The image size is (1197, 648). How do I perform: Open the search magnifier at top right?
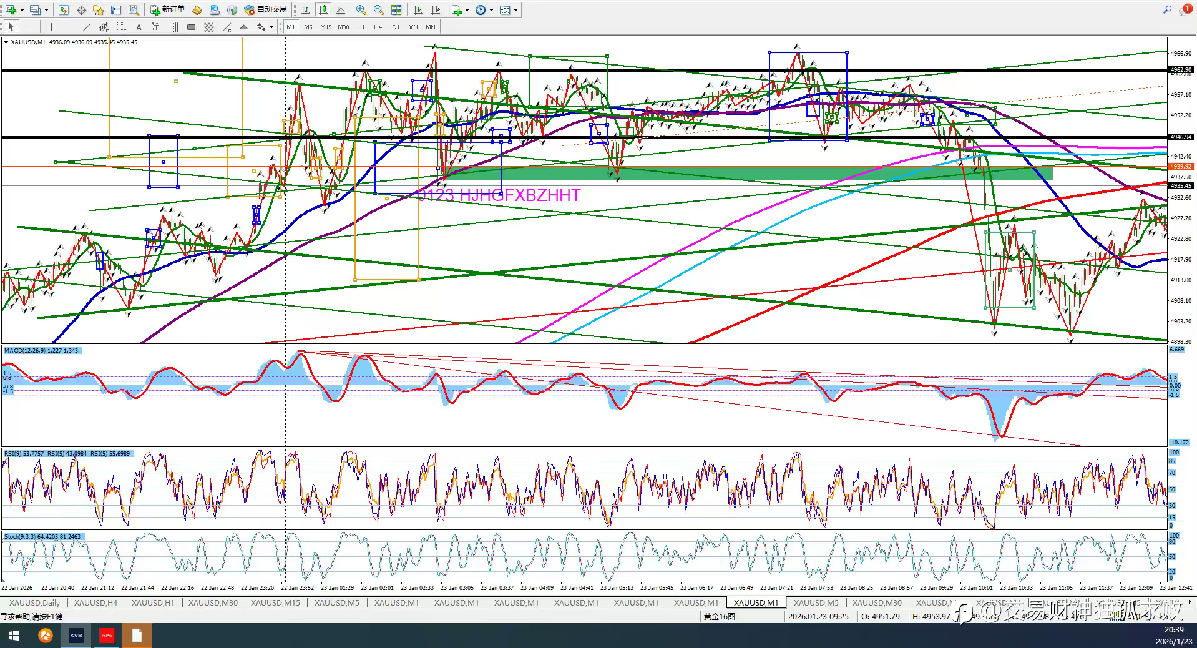coord(1166,9)
